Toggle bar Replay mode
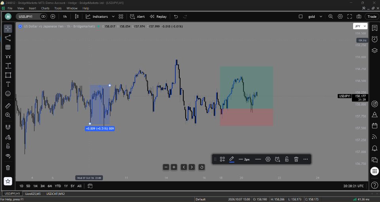Image resolution: width=380 pixels, height=202 pixels. pos(158,17)
